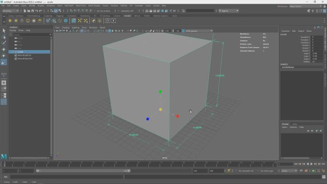Toggle the Channel Box panel button
This screenshot has height=184, width=327.
click(324, 11)
